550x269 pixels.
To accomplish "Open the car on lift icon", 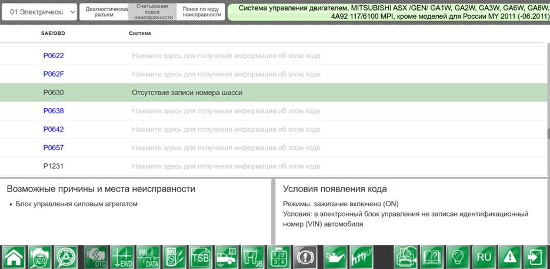I will point(226,257).
